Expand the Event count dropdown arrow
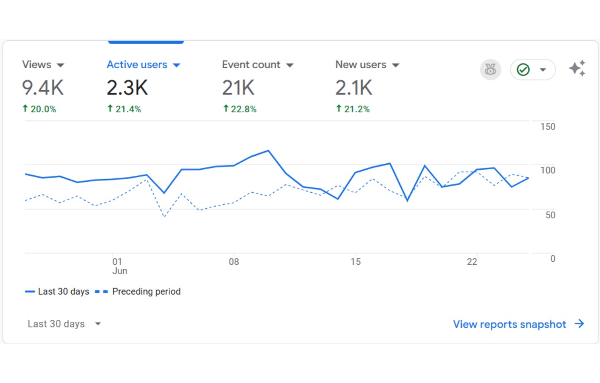This screenshot has height=383, width=600. click(290, 65)
